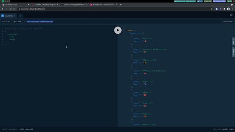Click the network status block in top bar

point(185,1)
